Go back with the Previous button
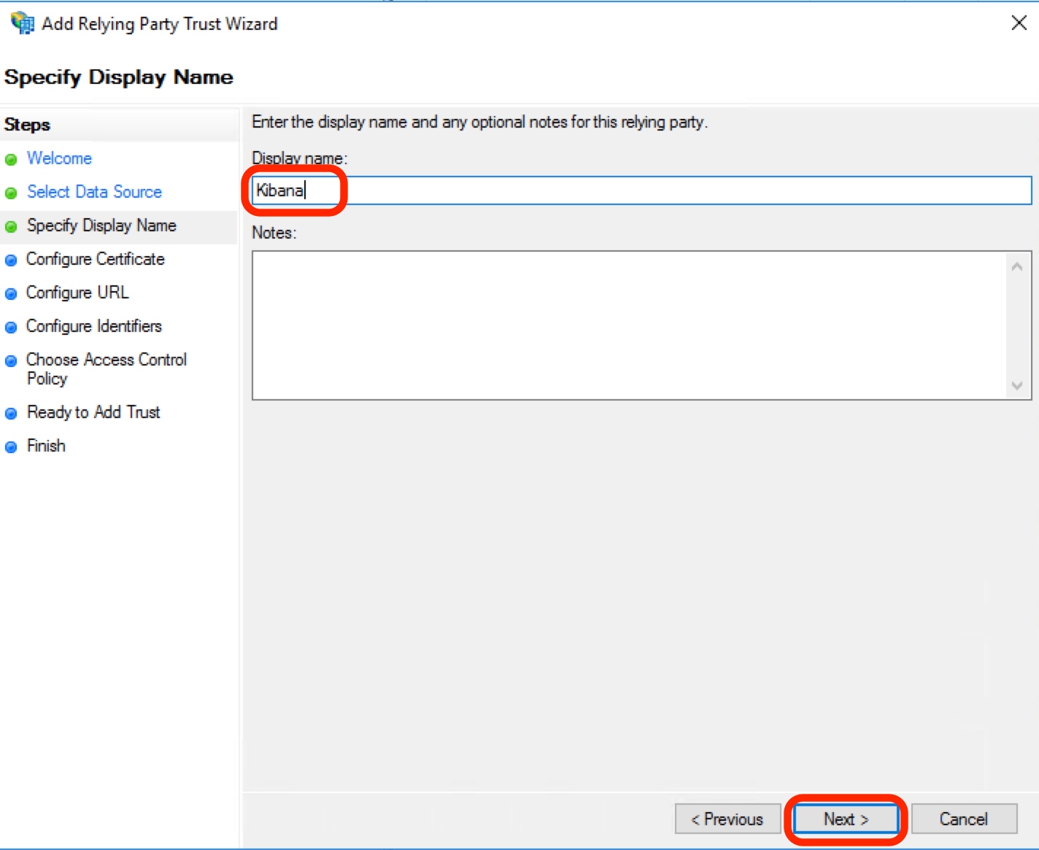The width and height of the screenshot is (1039, 850). (x=727, y=819)
